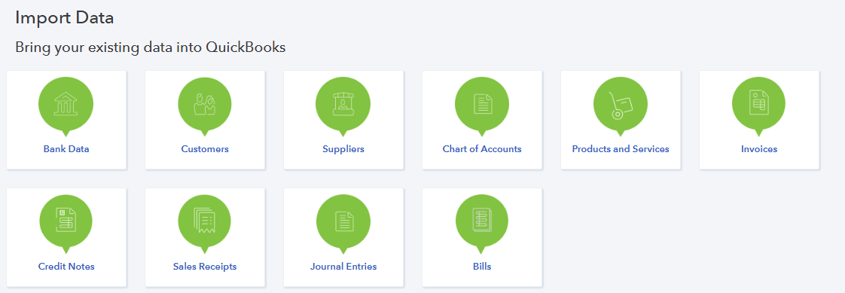
Task: Choose the Invoices link
Action: point(759,149)
